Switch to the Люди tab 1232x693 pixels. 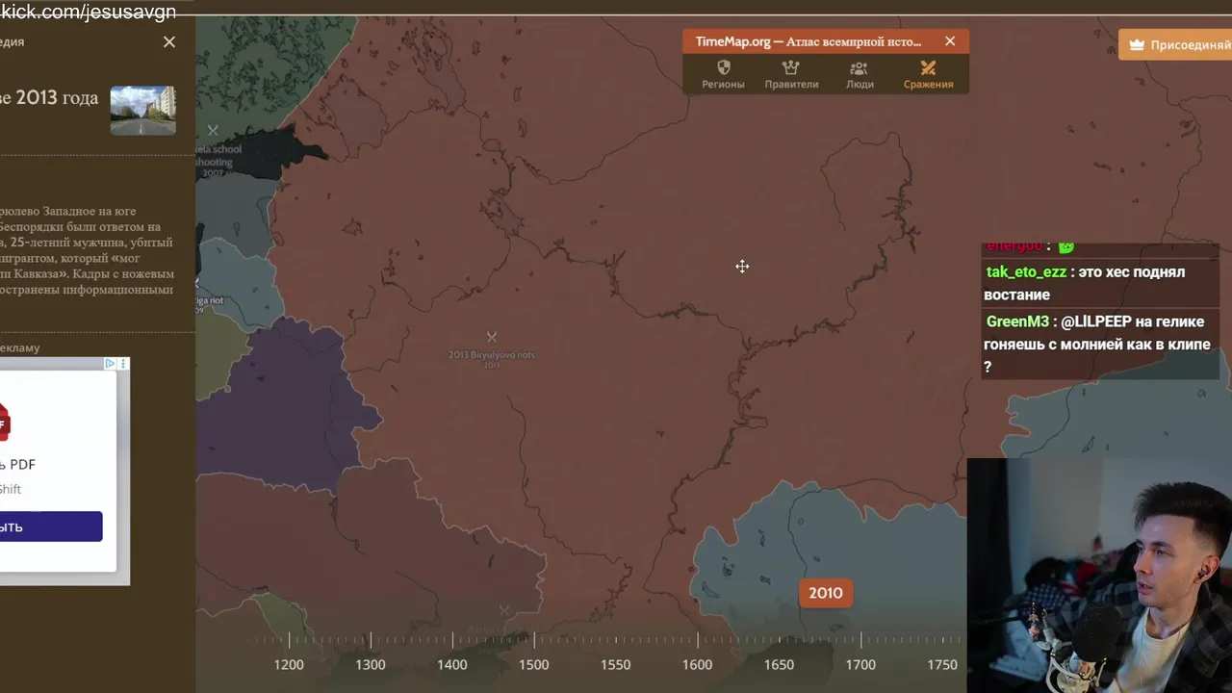860,75
